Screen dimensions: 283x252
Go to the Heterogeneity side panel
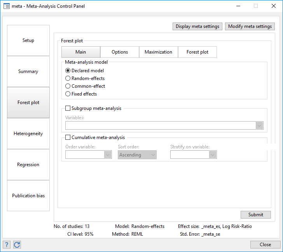pyautogui.click(x=28, y=134)
